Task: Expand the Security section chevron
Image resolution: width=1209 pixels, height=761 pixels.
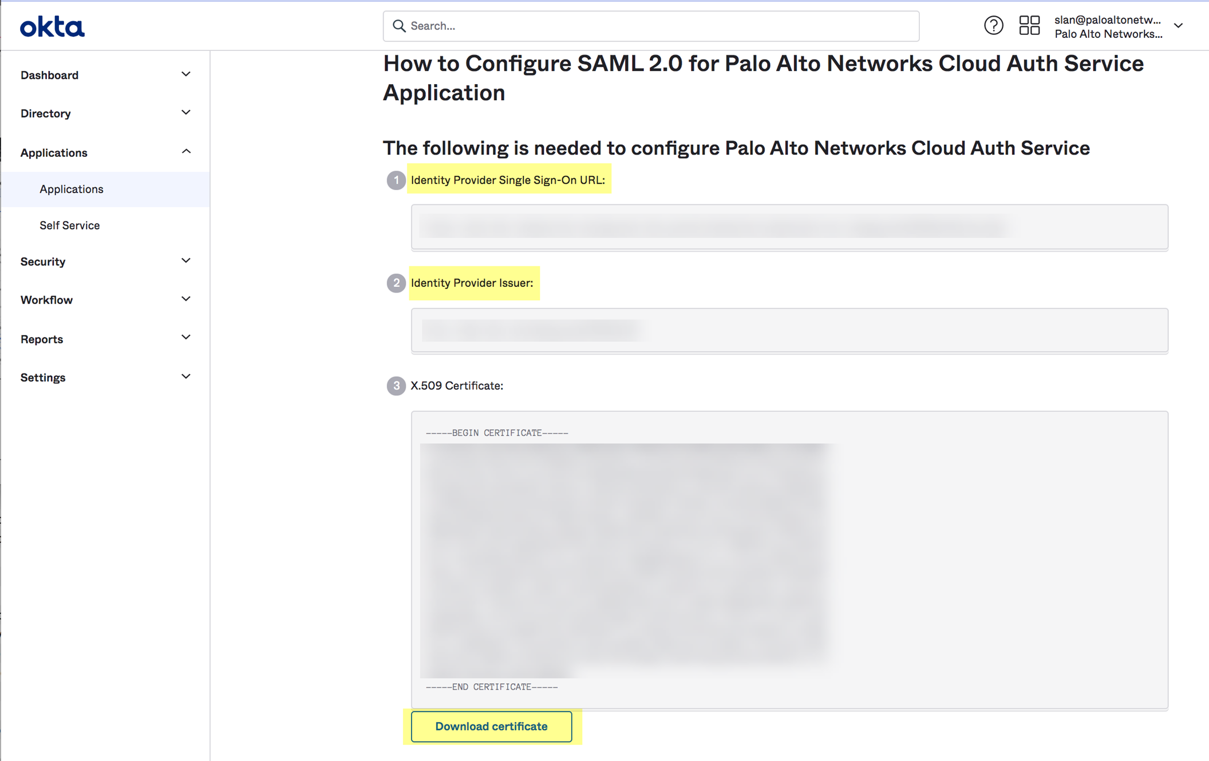Action: [185, 261]
